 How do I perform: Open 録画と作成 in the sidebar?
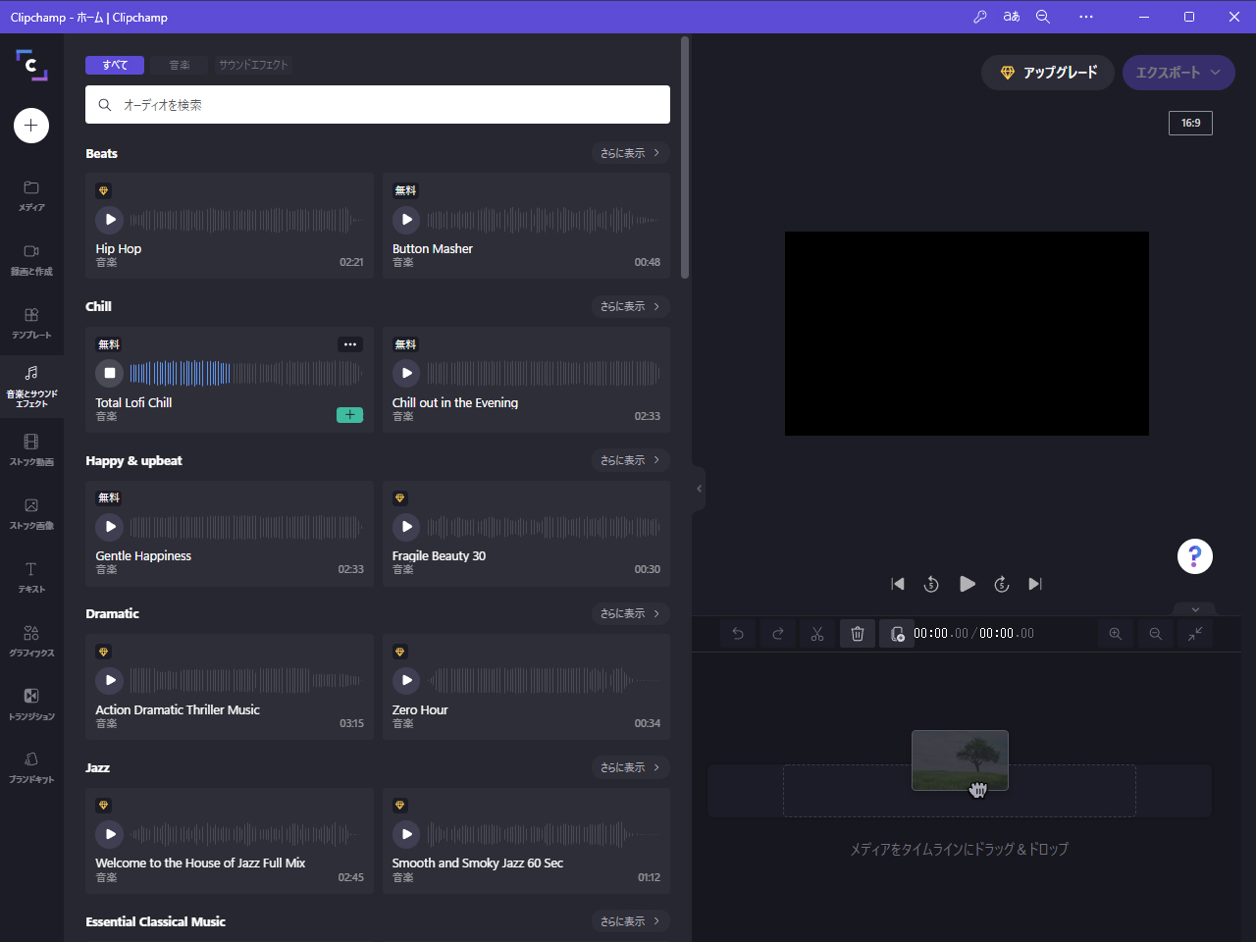[31, 260]
